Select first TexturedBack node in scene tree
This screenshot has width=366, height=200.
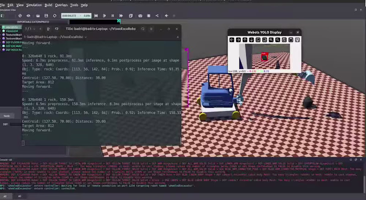point(12,35)
